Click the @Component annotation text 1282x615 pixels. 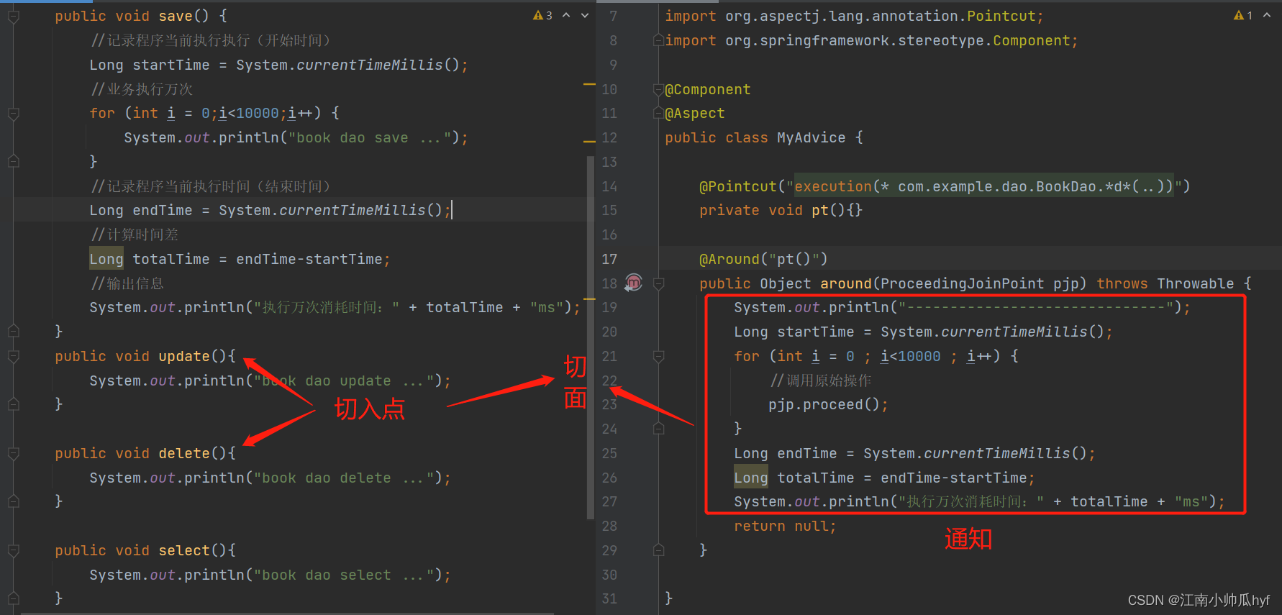point(708,89)
